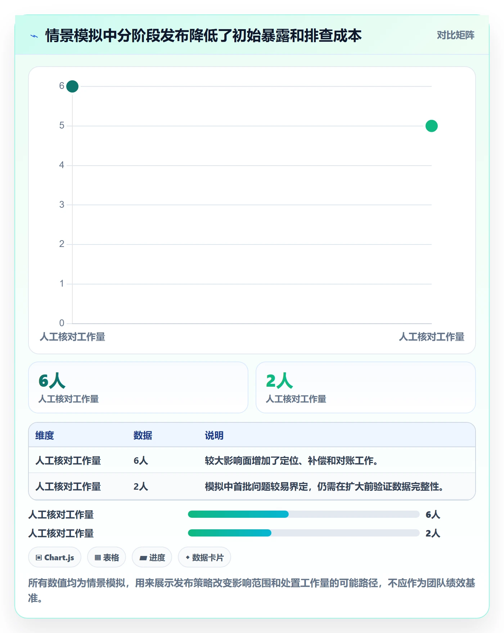Image resolution: width=504 pixels, height=633 pixels.
Task: Click the 进度 tag chip
Action: point(152,557)
